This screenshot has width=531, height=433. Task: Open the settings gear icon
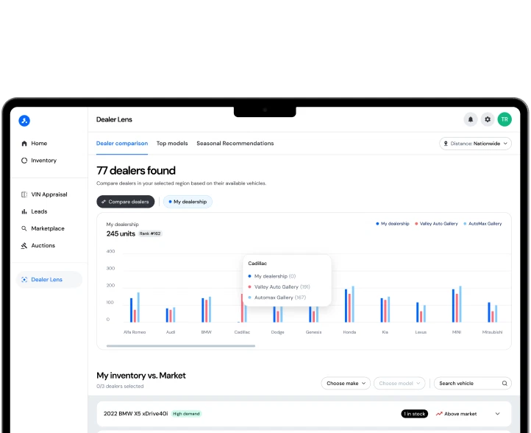(488, 119)
